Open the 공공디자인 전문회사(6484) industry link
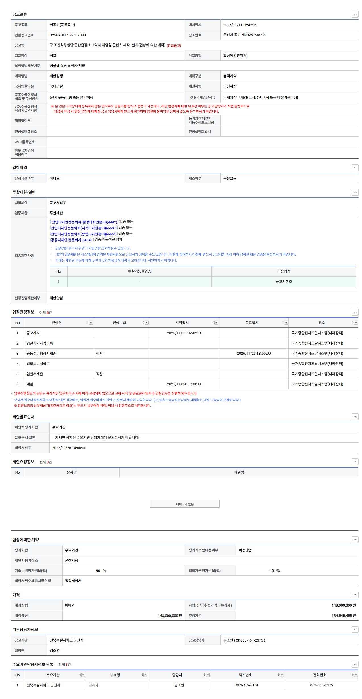 point(71,240)
